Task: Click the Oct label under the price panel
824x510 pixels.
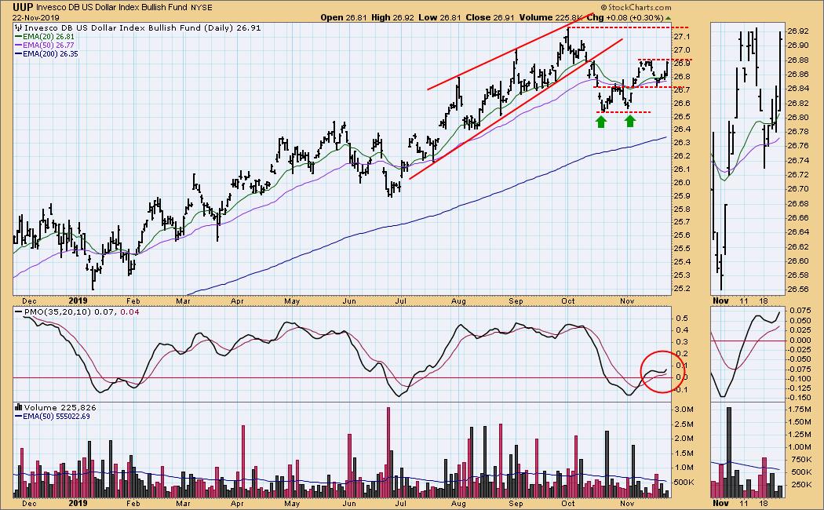Action: click(567, 301)
